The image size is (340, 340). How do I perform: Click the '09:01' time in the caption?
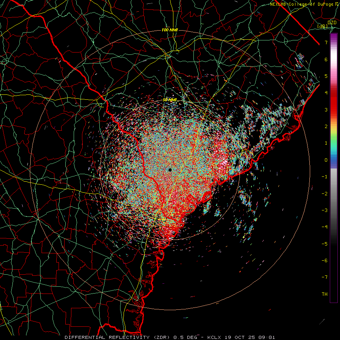click(x=266, y=337)
